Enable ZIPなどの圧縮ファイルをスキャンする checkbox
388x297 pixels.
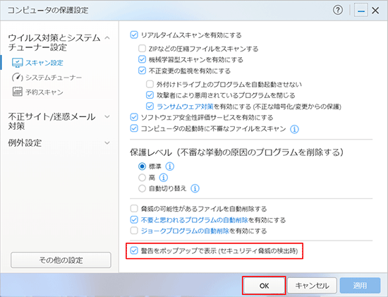coord(142,48)
